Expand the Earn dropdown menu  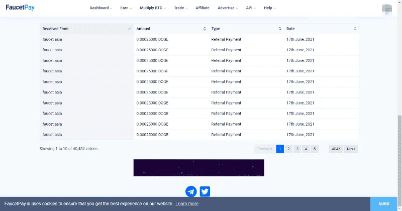point(126,8)
